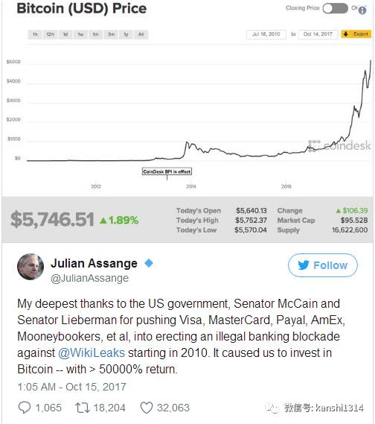
Task: Open the @WikiLeaks mention link
Action: point(92,353)
